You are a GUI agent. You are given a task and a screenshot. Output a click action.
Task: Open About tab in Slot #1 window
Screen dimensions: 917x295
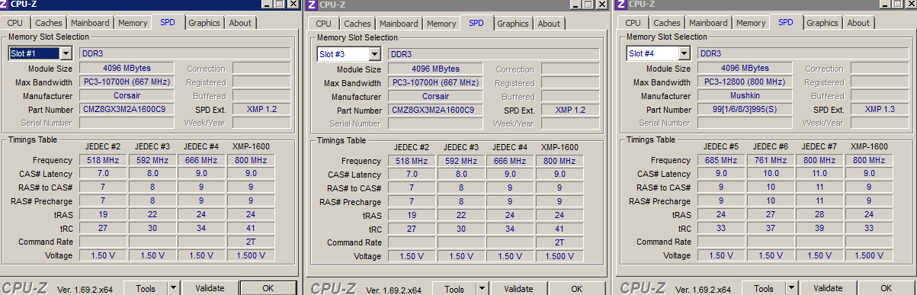click(240, 23)
